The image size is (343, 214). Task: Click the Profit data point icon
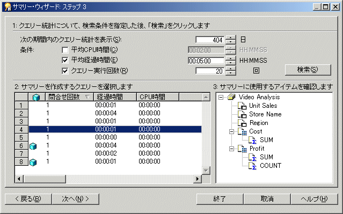coord(242,149)
